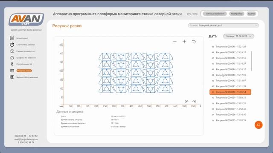Select highlighted Рисунок №000040 - 15:05:54
273x153 pixels.
pos(230,92)
